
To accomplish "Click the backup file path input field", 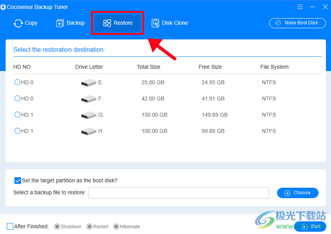I will (x=178, y=193).
